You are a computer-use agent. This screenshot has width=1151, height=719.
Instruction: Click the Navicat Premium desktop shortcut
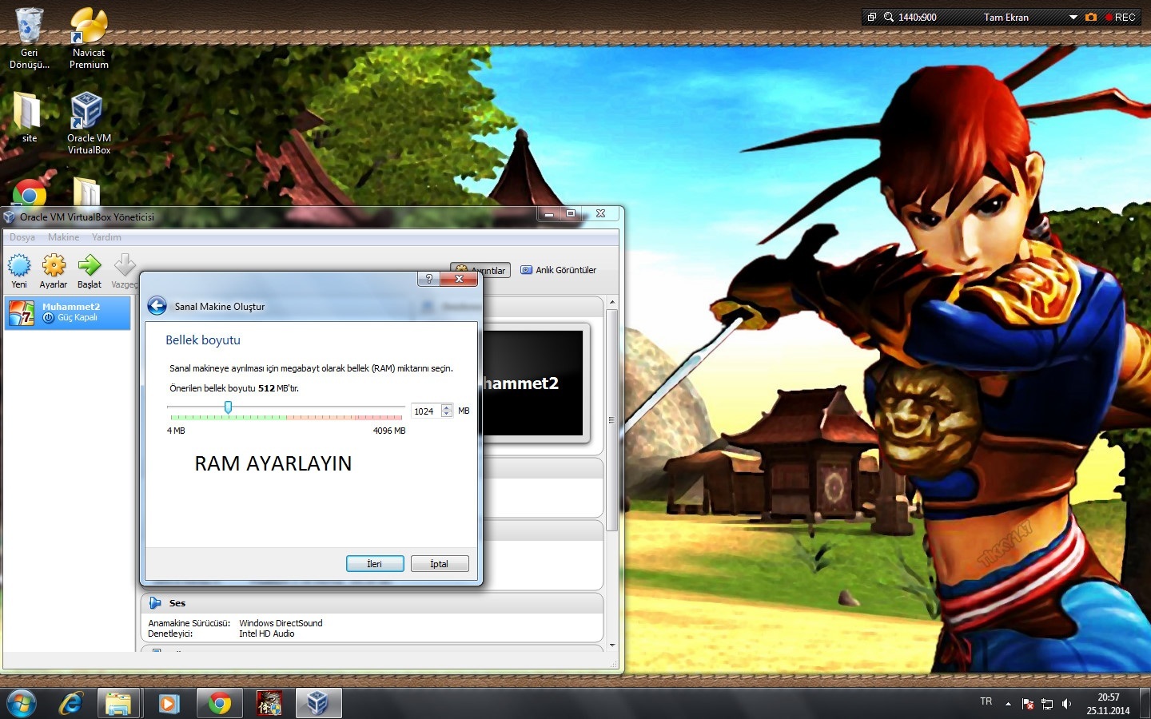(89, 38)
